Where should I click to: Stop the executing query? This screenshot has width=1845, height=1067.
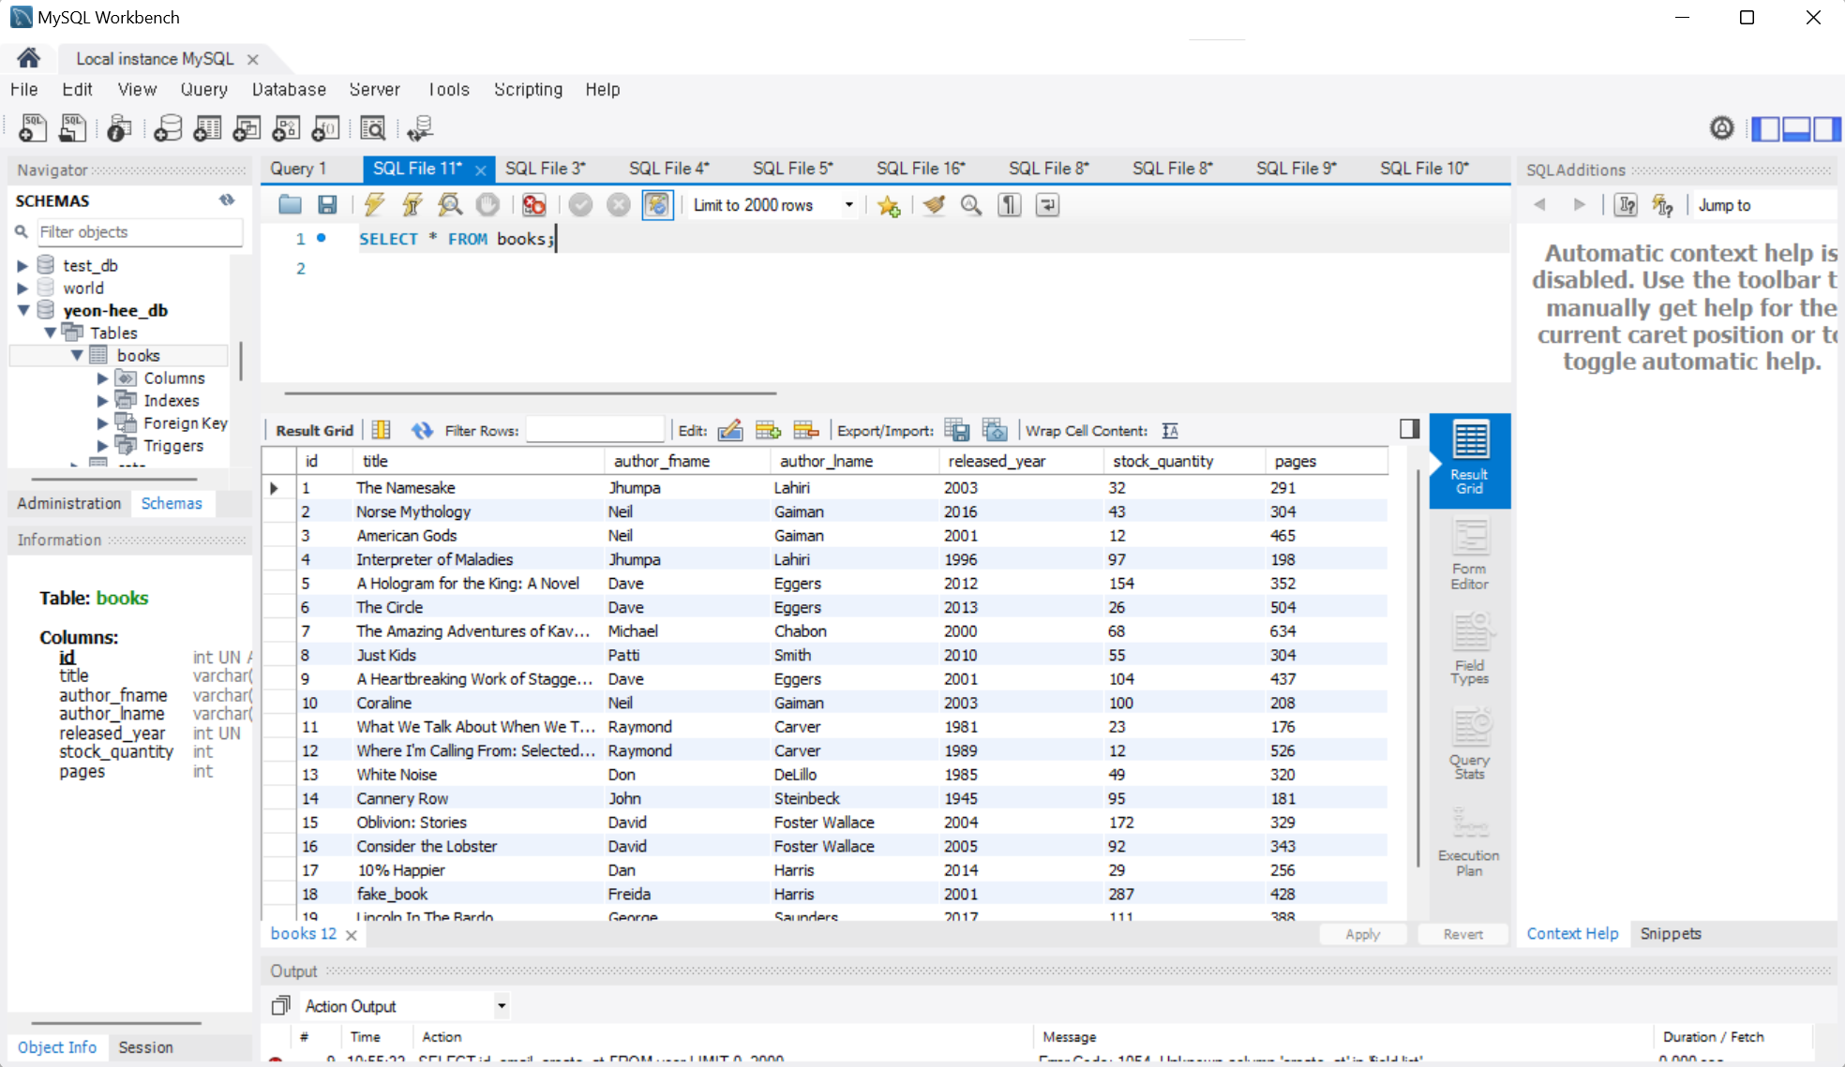pyautogui.click(x=487, y=205)
